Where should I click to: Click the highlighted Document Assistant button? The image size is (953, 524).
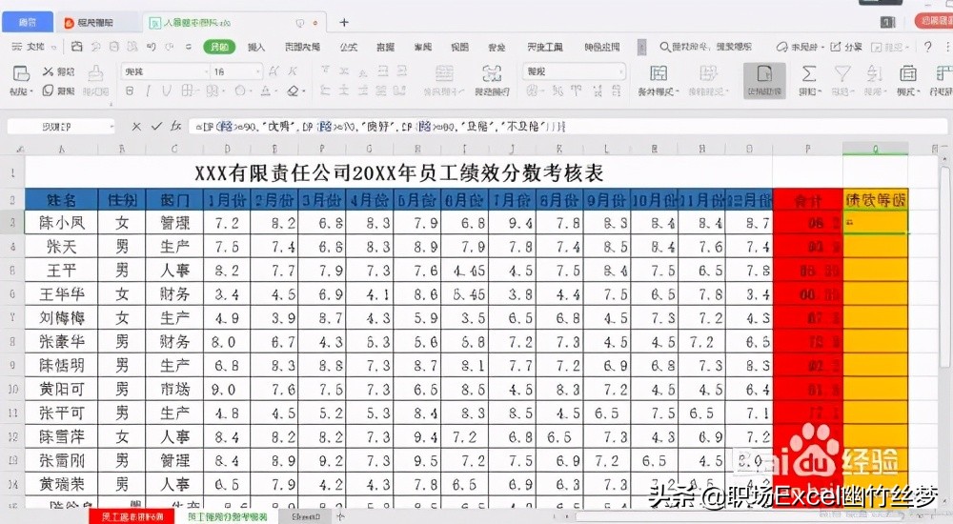tap(764, 80)
